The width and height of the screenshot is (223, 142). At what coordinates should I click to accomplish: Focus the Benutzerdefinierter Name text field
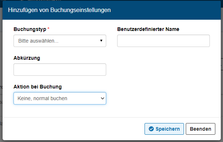(x=164, y=41)
